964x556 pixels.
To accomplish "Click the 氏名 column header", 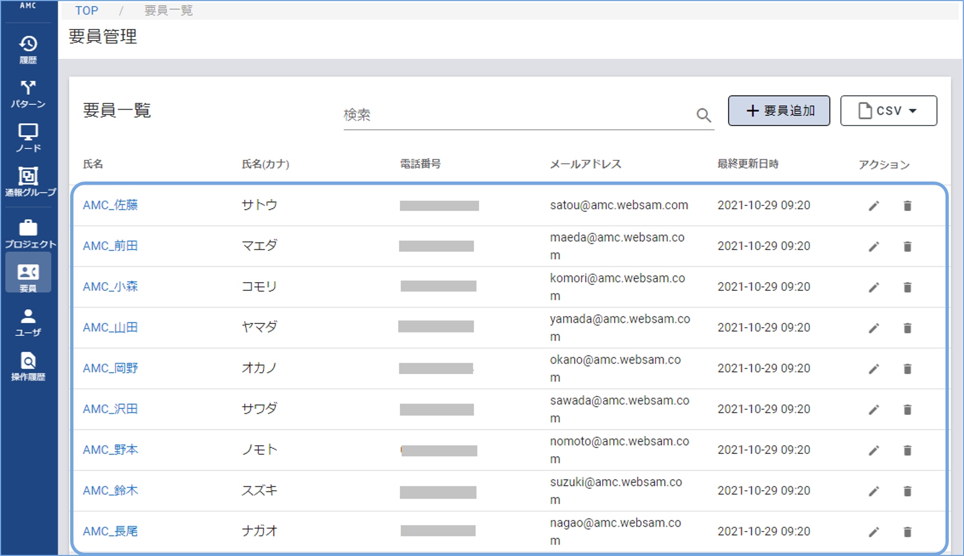I will tap(93, 164).
